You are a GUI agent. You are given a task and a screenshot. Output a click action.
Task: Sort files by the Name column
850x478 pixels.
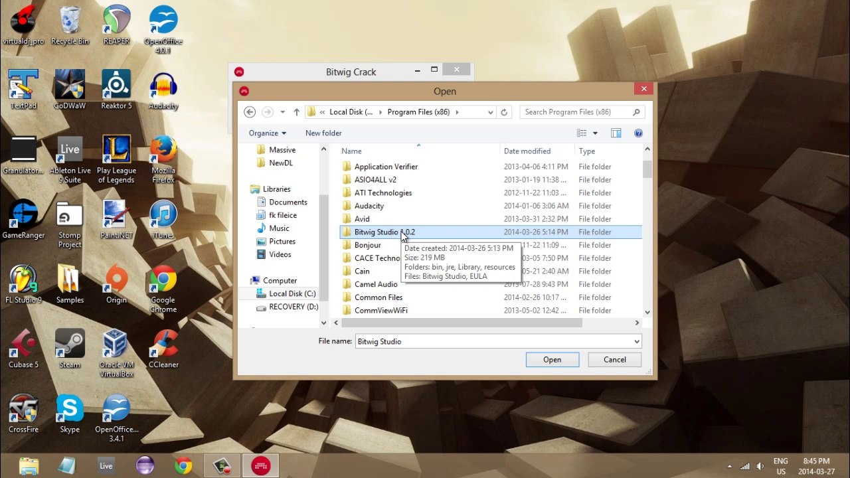click(418, 151)
